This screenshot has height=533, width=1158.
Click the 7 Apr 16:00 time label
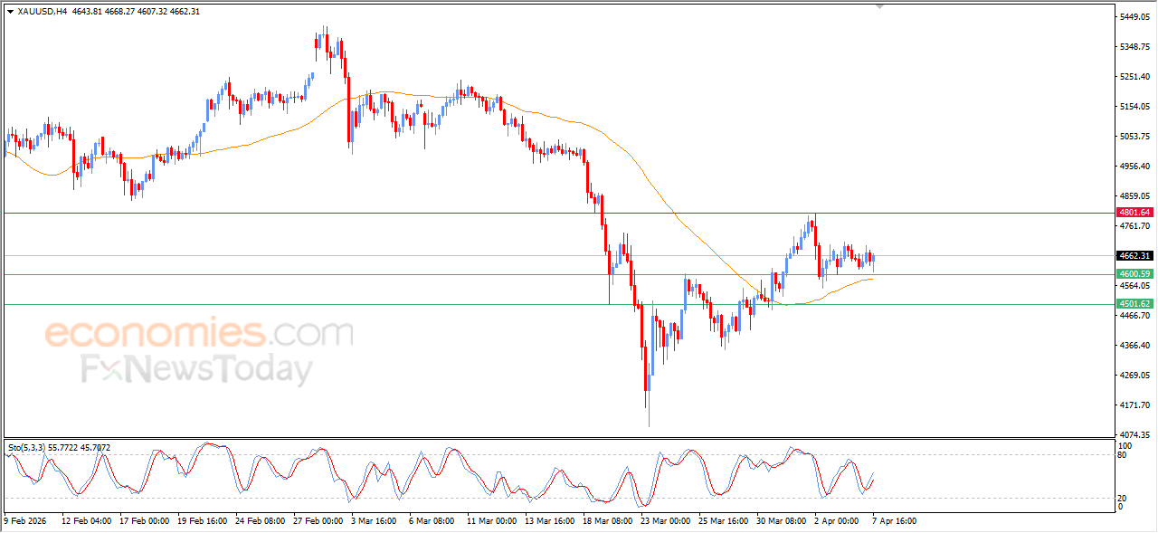[896, 521]
